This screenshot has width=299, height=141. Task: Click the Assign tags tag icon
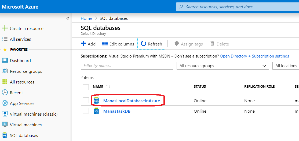point(177,44)
